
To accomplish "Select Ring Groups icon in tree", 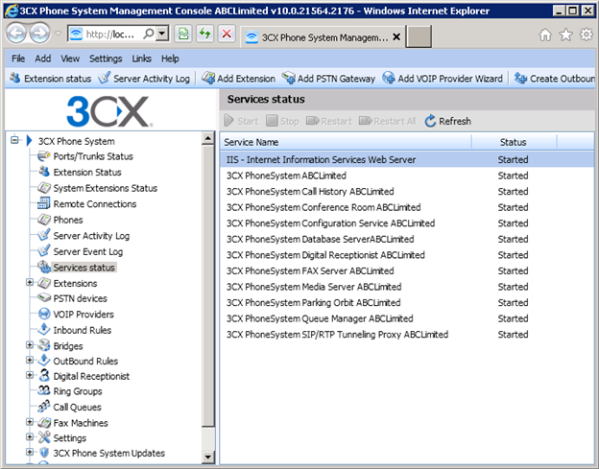I will point(44,390).
